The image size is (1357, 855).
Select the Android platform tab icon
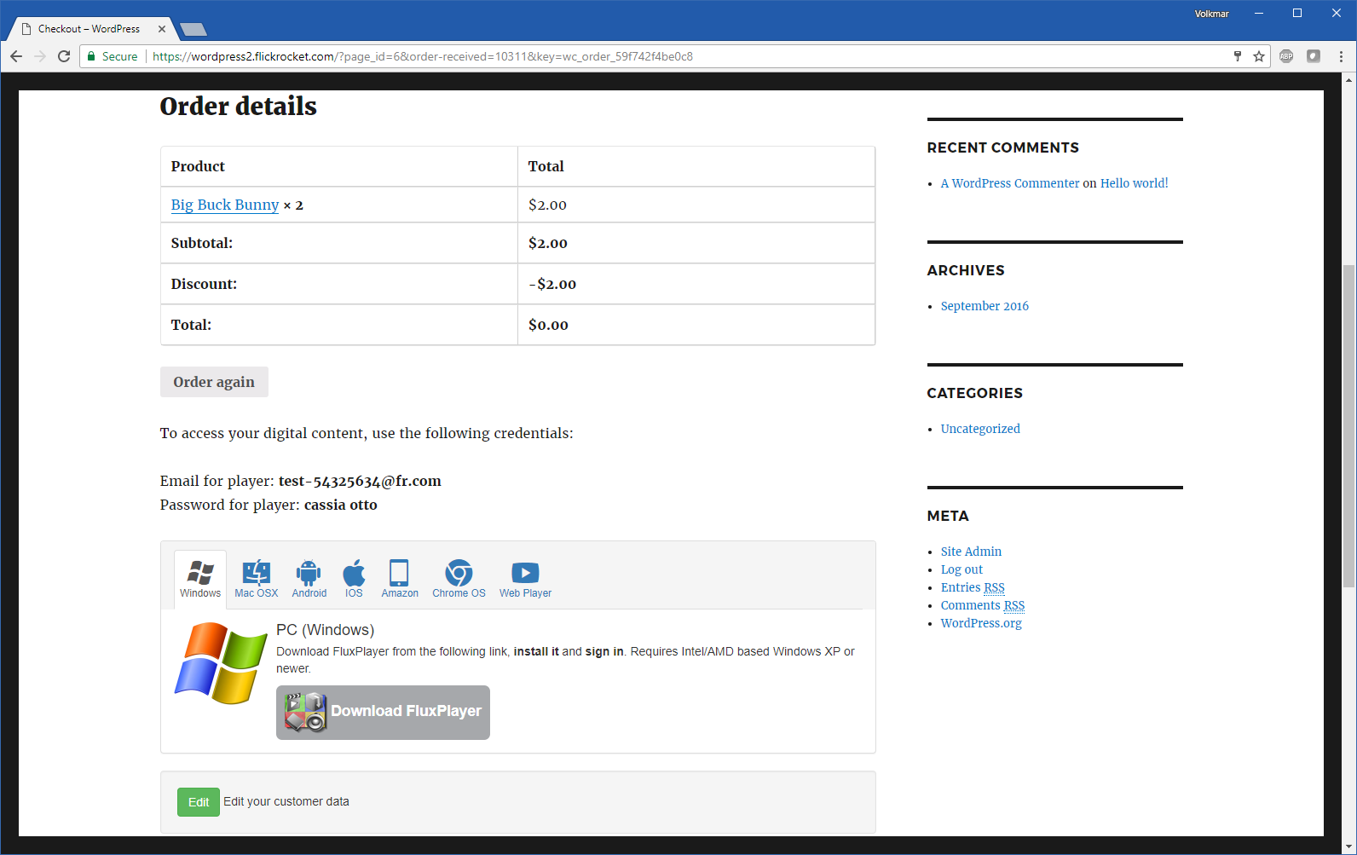(x=309, y=578)
